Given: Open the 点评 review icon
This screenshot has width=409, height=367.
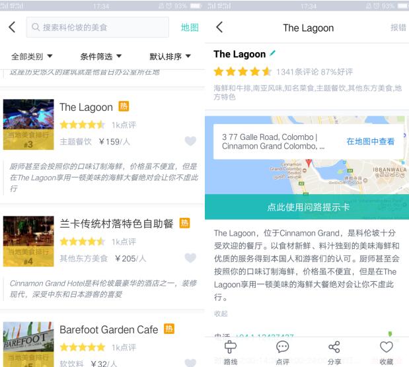Looking at the screenshot, I should tap(282, 353).
